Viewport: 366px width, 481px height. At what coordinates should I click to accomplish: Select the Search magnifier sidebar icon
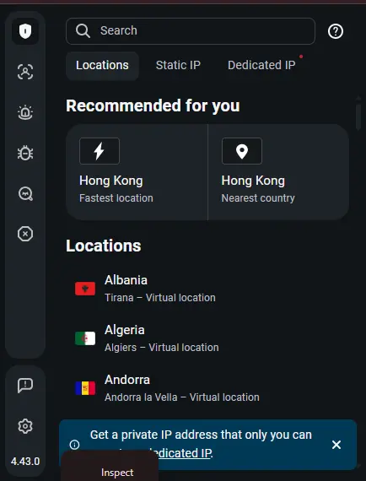25,193
